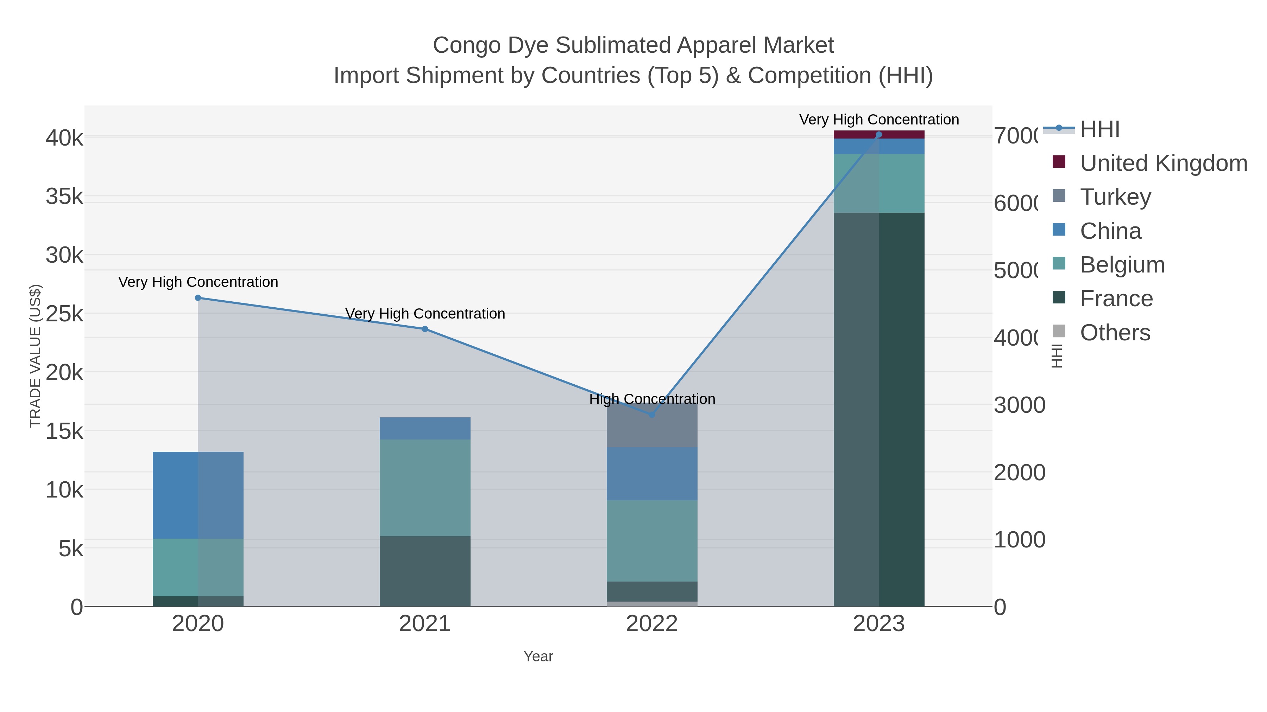Click the China segment of 2023 bar
The width and height of the screenshot is (1267, 712).
tap(879, 146)
